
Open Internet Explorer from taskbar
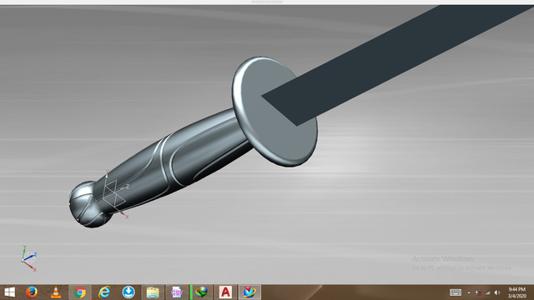coord(104,292)
